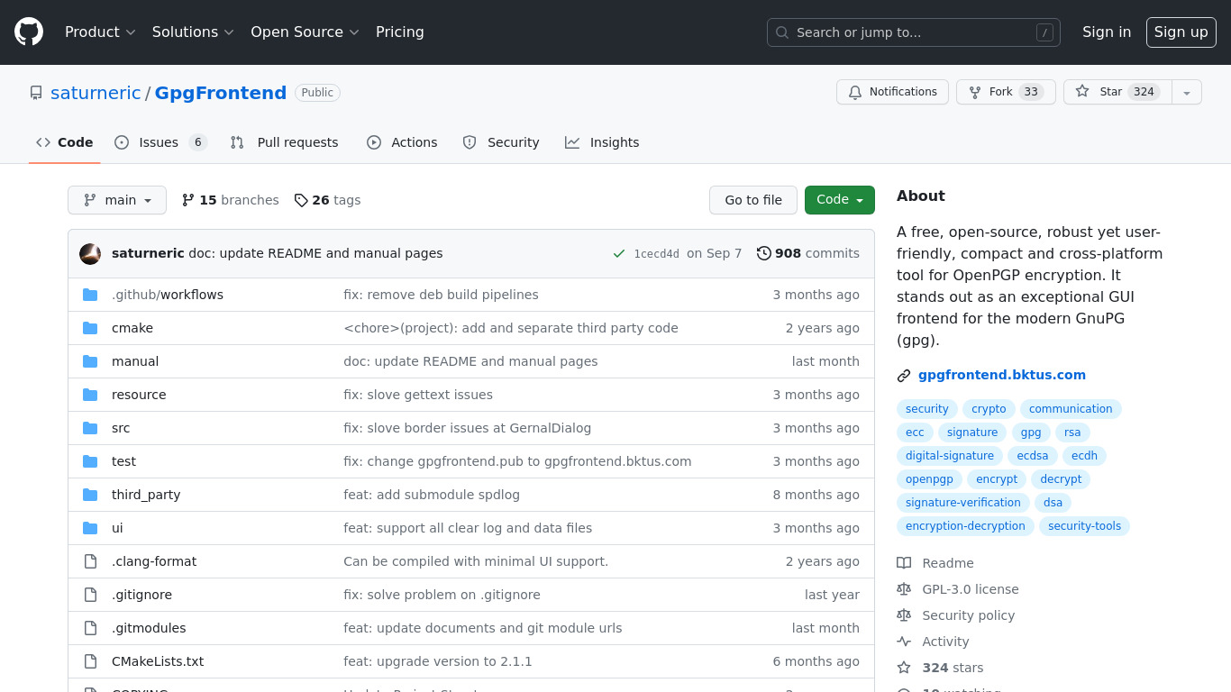Expand the main branch selector
This screenshot has height=692, width=1231.
tap(117, 200)
